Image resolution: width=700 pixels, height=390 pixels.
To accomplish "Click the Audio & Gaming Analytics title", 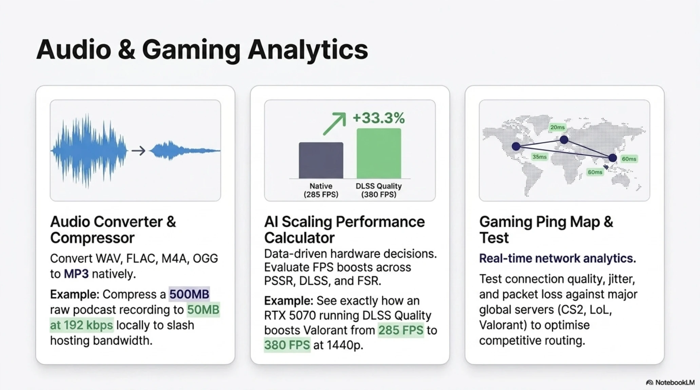I will pos(202,50).
